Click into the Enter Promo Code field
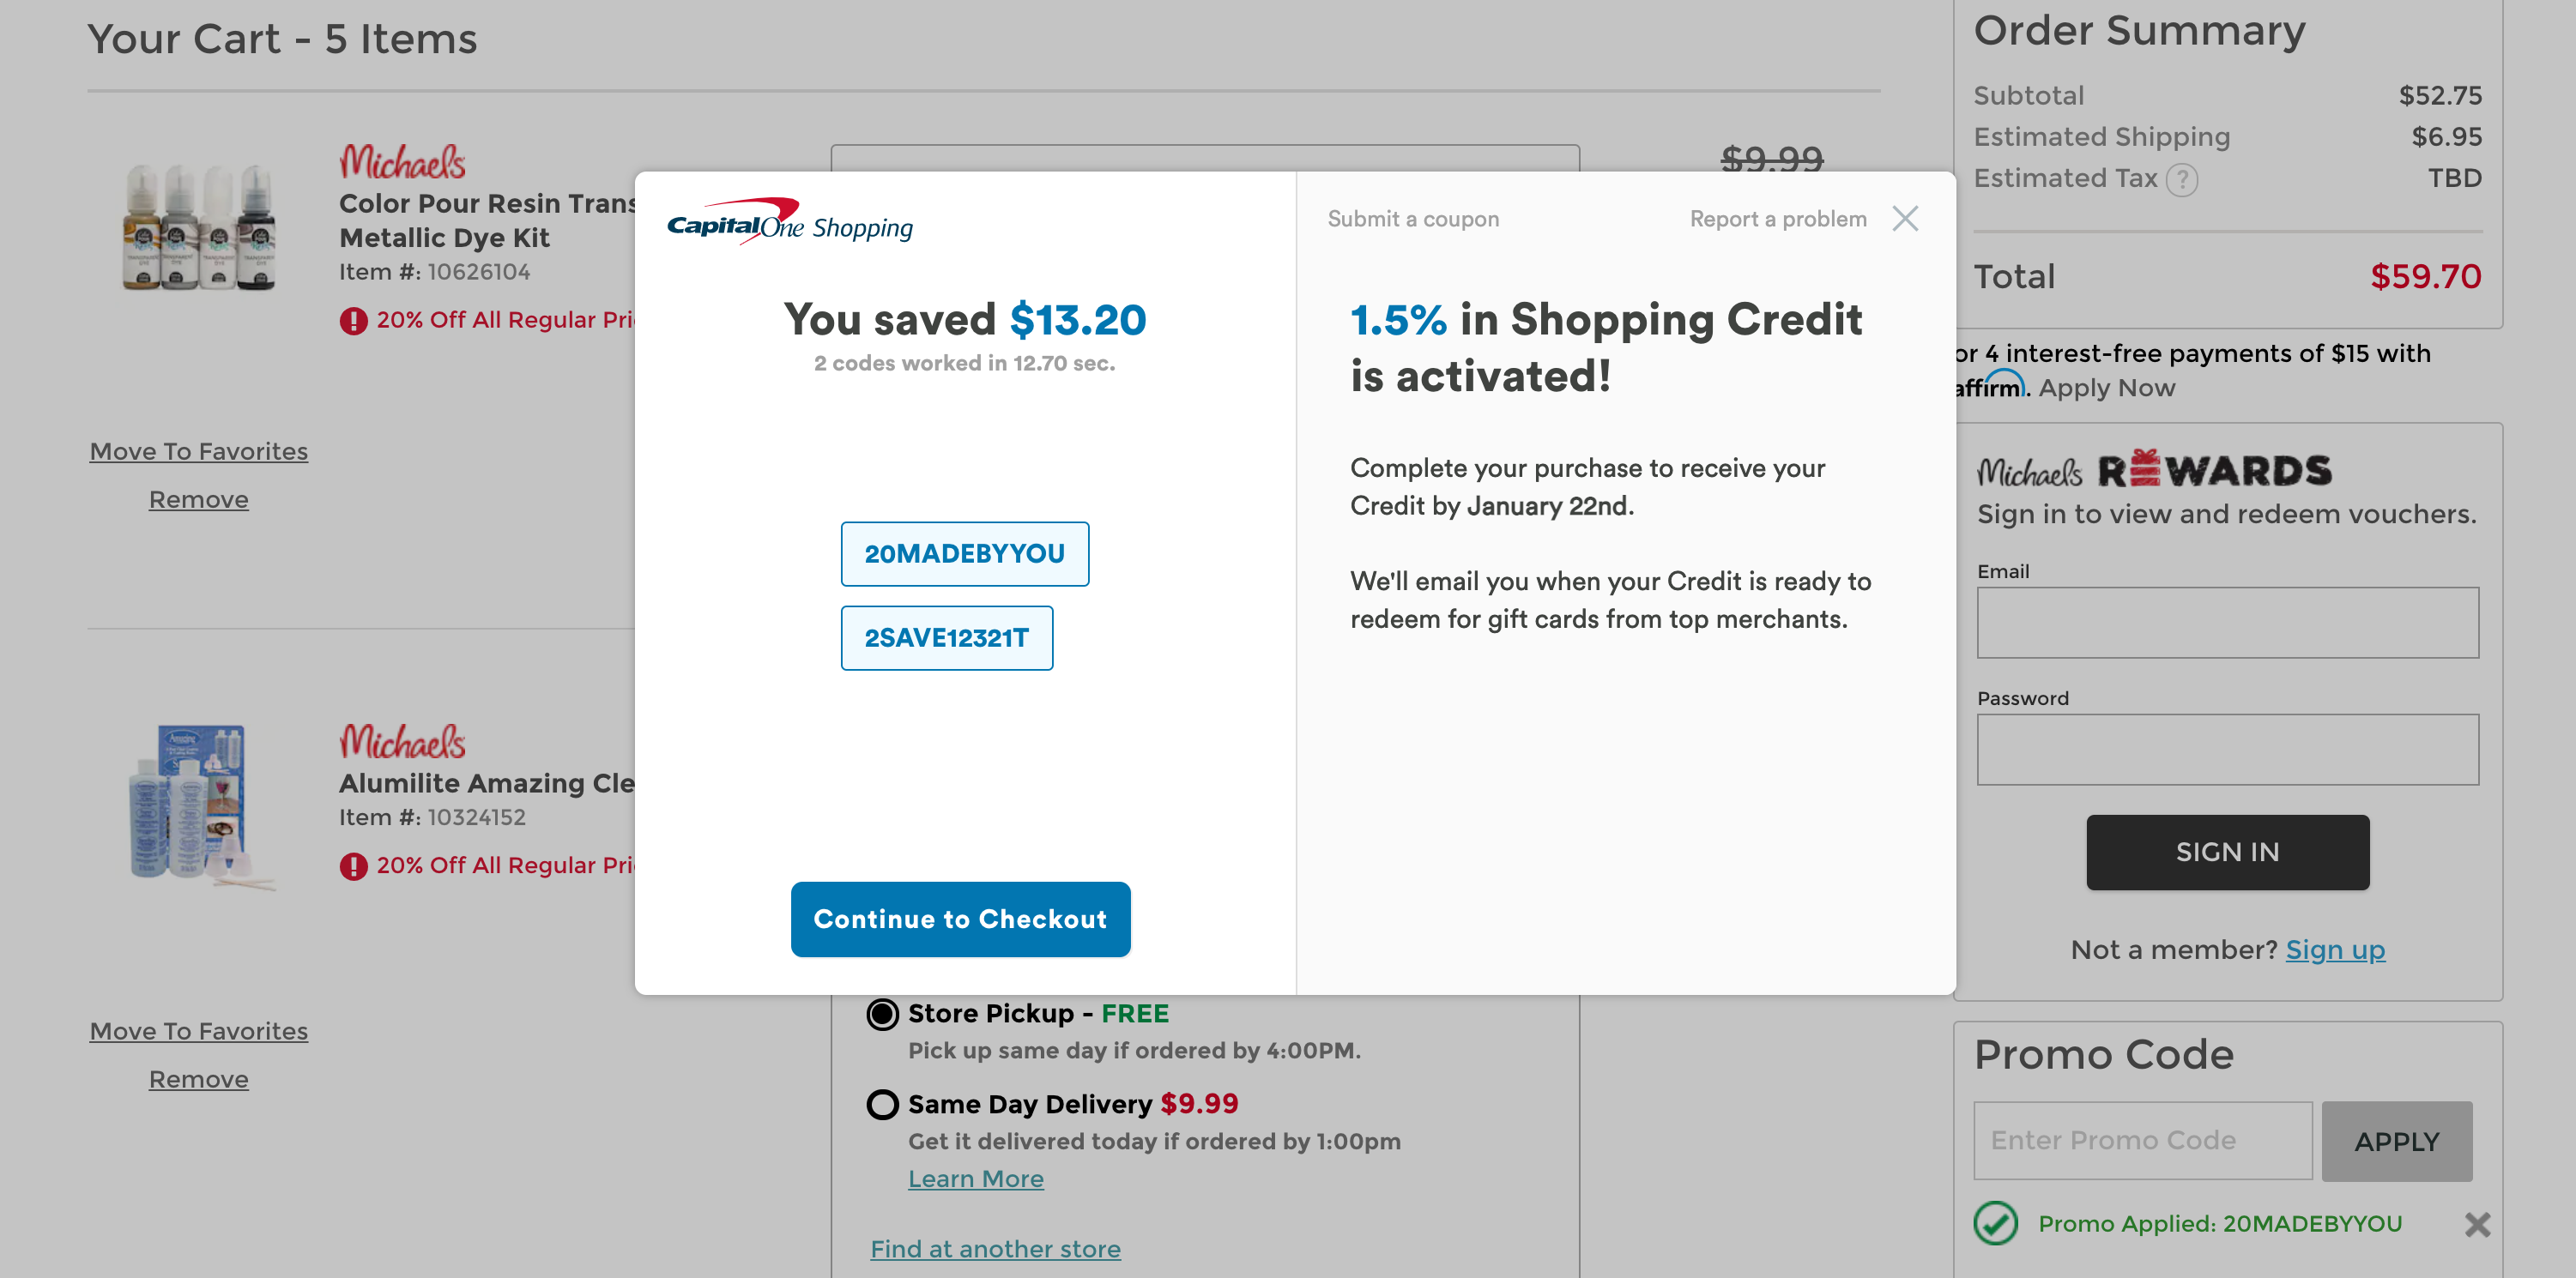The width and height of the screenshot is (2576, 1278). (2141, 1140)
